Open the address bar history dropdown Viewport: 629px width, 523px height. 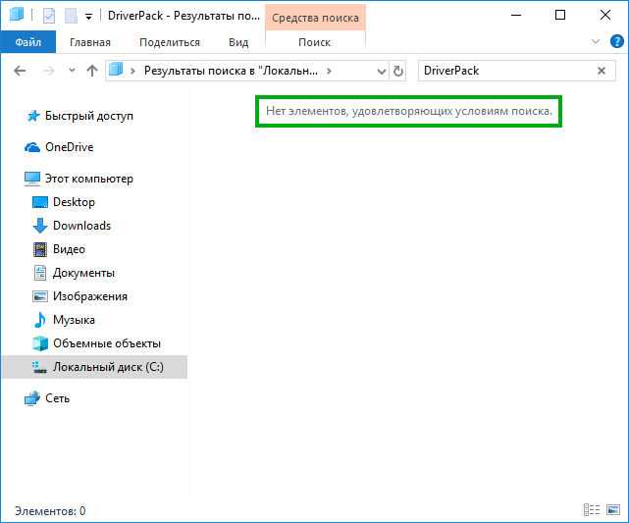pyautogui.click(x=382, y=72)
